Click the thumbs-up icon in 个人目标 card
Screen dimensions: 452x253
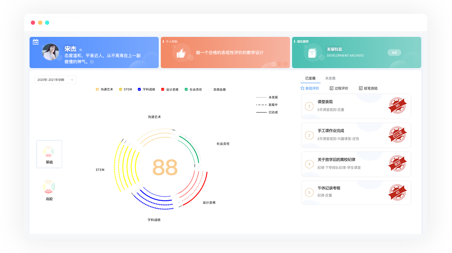[181, 53]
